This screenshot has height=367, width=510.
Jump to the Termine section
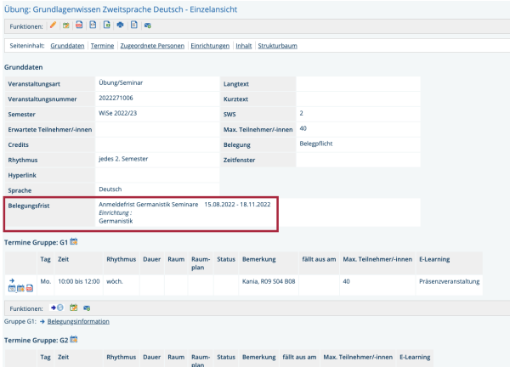pyautogui.click(x=103, y=45)
